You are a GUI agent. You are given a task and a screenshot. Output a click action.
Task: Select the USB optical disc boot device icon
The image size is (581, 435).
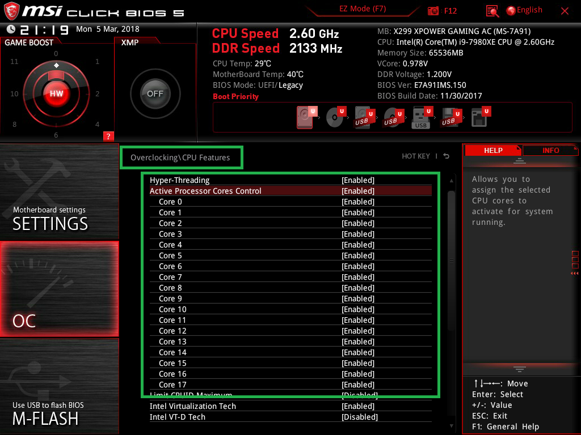point(394,118)
